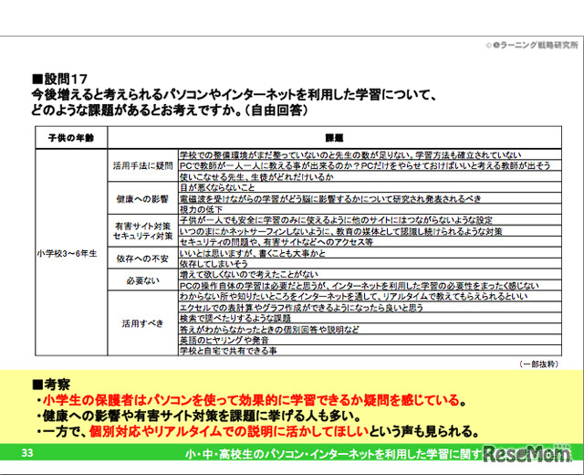
Task: Click the 子供の年齢 column header
Action: [x=70, y=136]
